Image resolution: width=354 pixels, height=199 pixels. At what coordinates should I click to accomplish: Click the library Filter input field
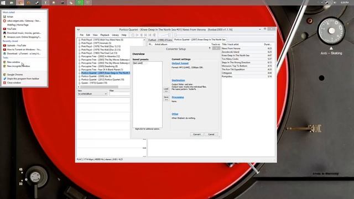coord(119,93)
